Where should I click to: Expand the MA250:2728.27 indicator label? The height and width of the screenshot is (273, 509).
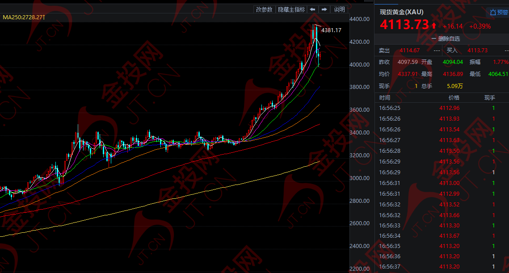click(23, 17)
